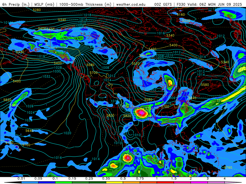Click the '5220' thickness contour label
The height and width of the screenshot is (184, 246).
(x=186, y=21)
